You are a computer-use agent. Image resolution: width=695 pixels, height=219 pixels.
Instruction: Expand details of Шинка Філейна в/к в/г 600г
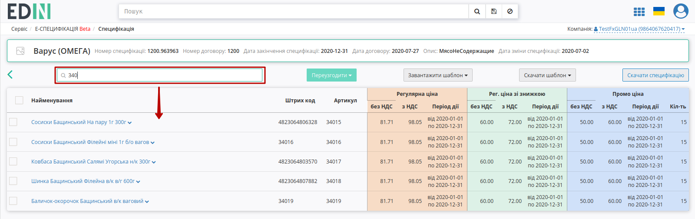coord(138,182)
